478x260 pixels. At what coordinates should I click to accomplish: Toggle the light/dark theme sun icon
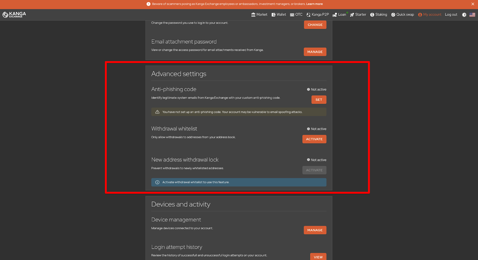tap(464, 15)
